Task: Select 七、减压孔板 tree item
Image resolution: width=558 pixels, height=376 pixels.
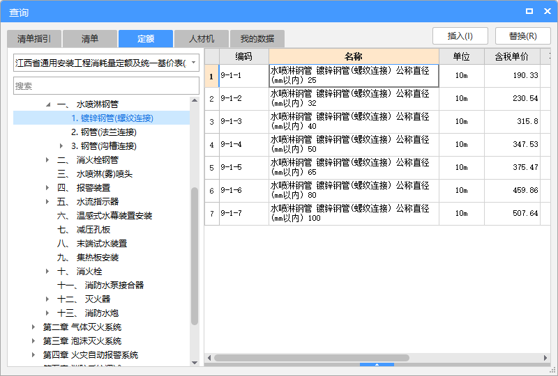Action: pyautogui.click(x=84, y=230)
